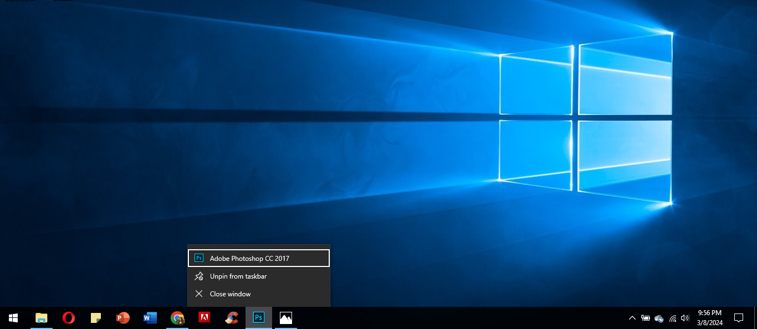Click the Photoshop taskbar icon
The image size is (757, 329).
[259, 318]
